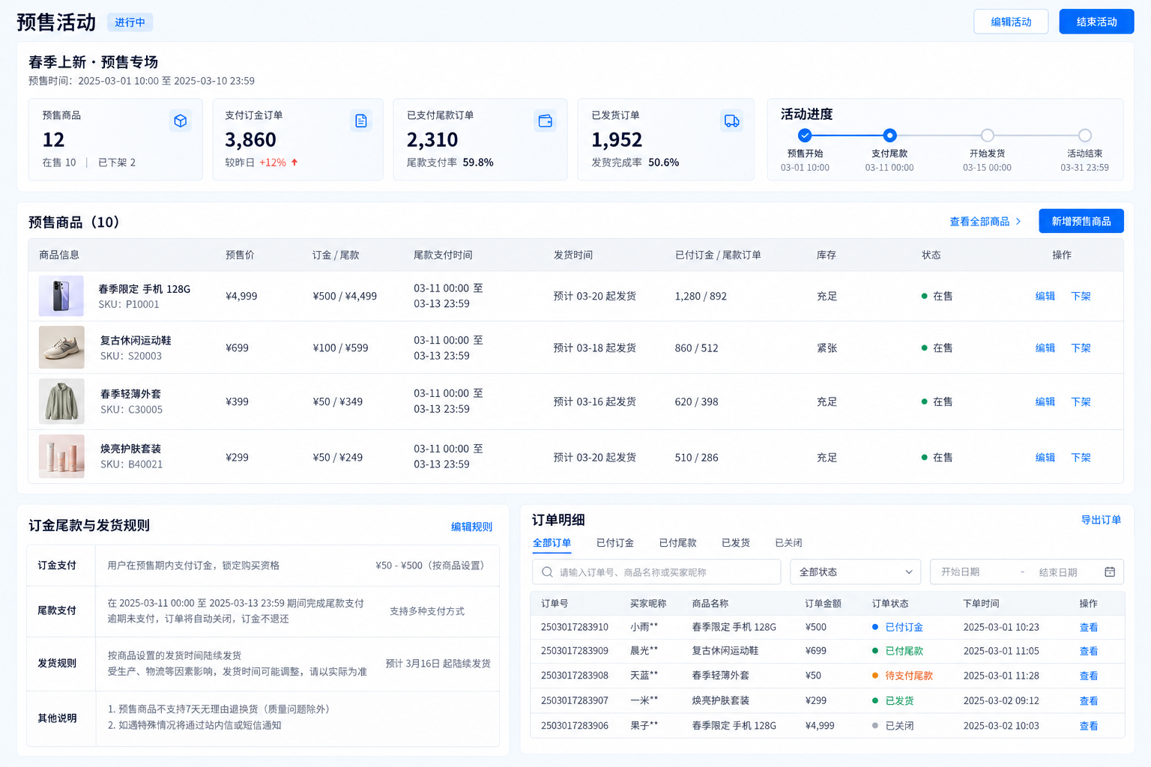Switch to the 已关闭 tab

788,543
